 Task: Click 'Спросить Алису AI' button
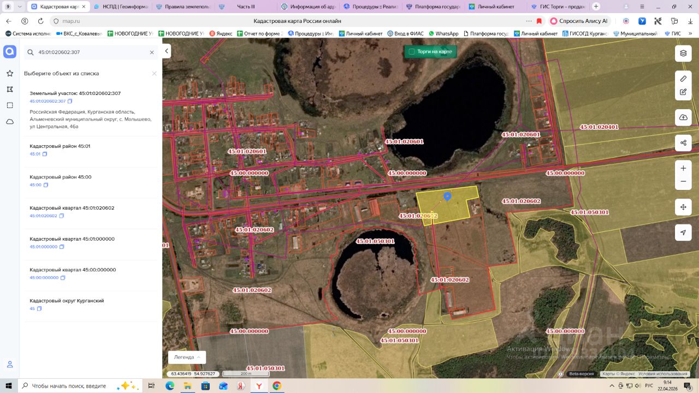pyautogui.click(x=580, y=21)
